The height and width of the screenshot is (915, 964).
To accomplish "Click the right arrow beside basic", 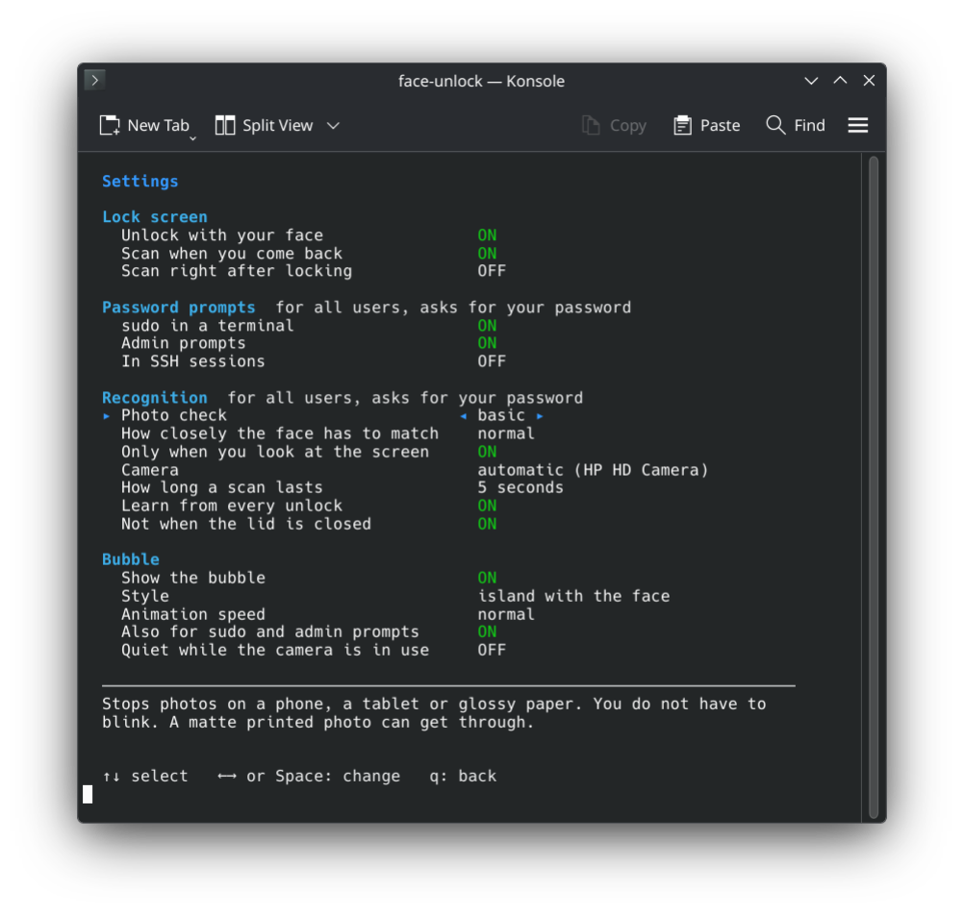I will click(540, 416).
